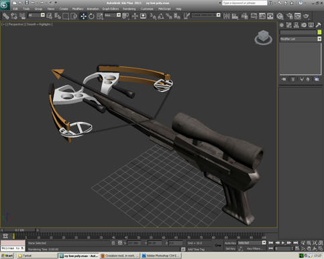Click the Select by Name tool
Viewport: 324px width, 259px height.
[58, 16]
